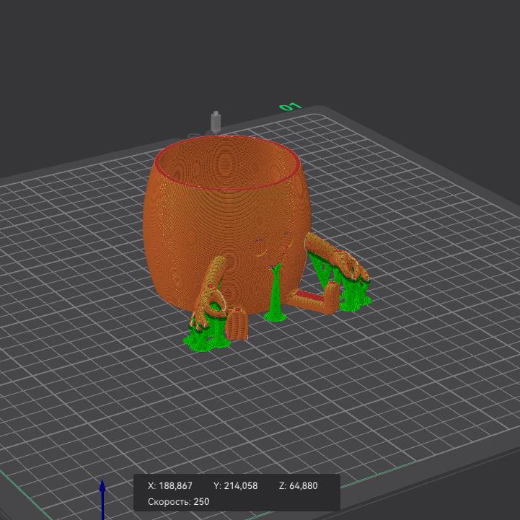520x520 pixels.
Task: Click the Y: 214,058 coordinate readout
Action: pos(235,486)
